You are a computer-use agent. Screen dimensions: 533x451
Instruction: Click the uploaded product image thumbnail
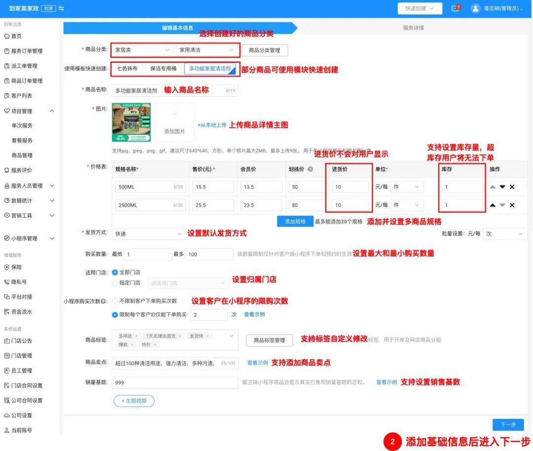tap(131, 122)
